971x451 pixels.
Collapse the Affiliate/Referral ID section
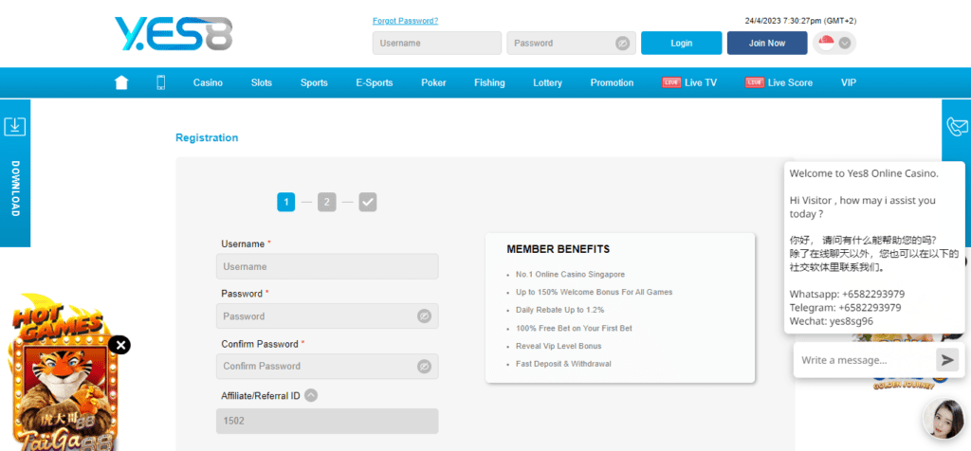coord(311,395)
